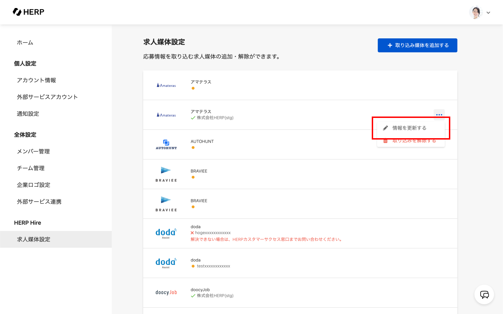Click the first Amateras logo without account
This screenshot has height=314, width=503.
tap(166, 85)
